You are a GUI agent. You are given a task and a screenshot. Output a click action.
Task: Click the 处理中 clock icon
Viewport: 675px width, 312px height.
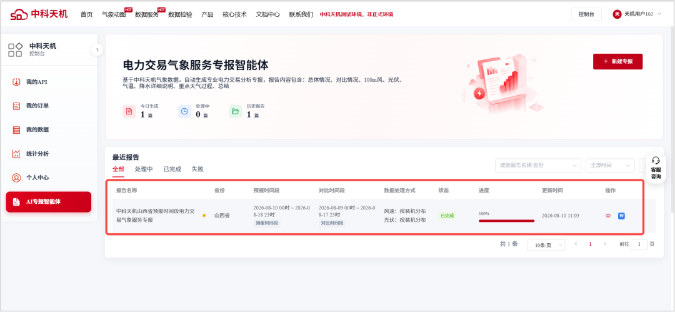click(184, 111)
